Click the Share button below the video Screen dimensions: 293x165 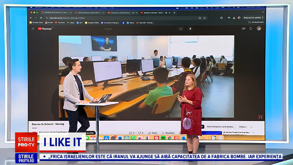point(153,133)
